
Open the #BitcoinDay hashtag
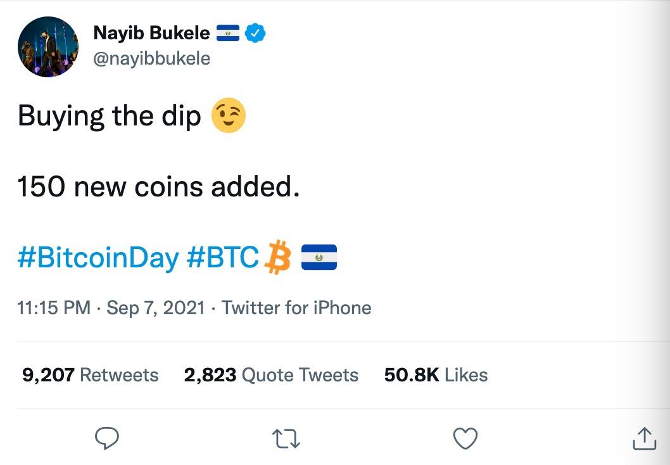pyautogui.click(x=98, y=258)
